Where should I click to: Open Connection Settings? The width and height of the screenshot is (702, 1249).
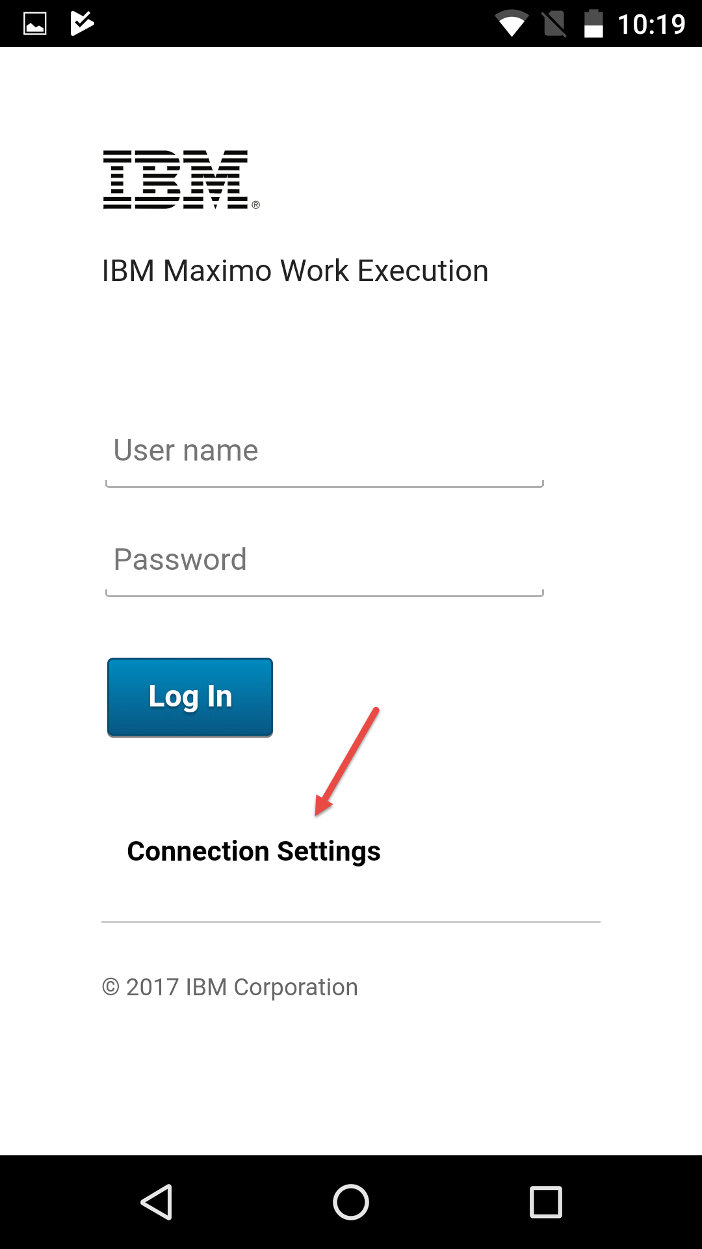pyautogui.click(x=253, y=852)
